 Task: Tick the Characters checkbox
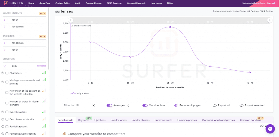tap(7, 73)
